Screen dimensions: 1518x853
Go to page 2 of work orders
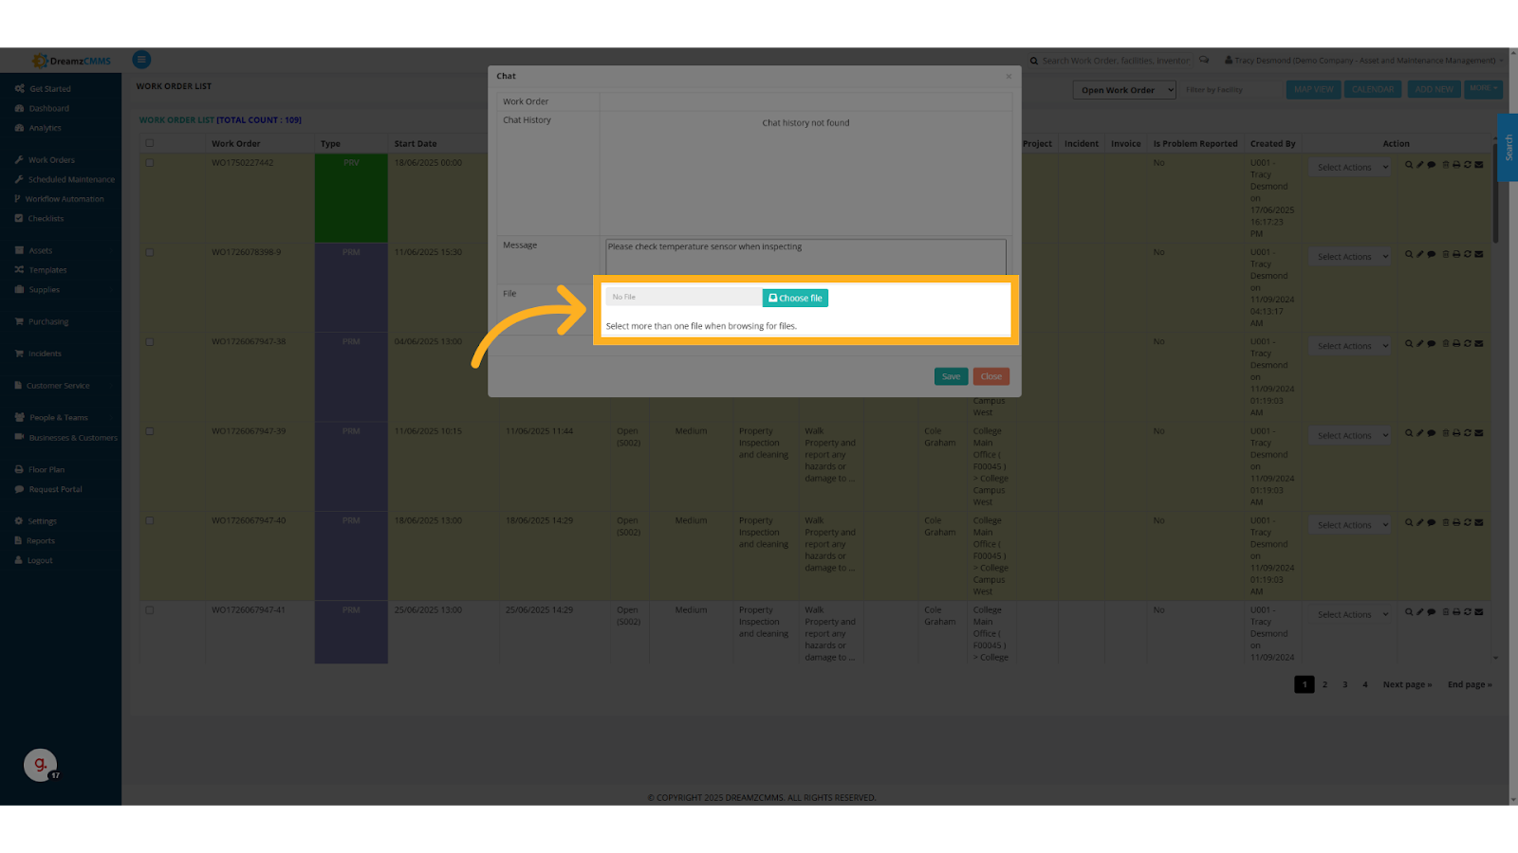click(x=1325, y=684)
